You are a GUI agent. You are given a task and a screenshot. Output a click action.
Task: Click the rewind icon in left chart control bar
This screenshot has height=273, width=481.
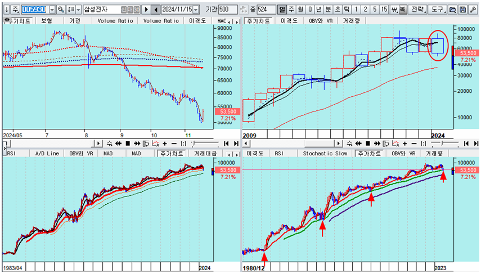coord(118,144)
